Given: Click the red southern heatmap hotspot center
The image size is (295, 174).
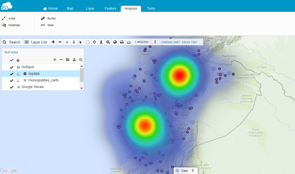Looking at the screenshot, I should 145,126.
